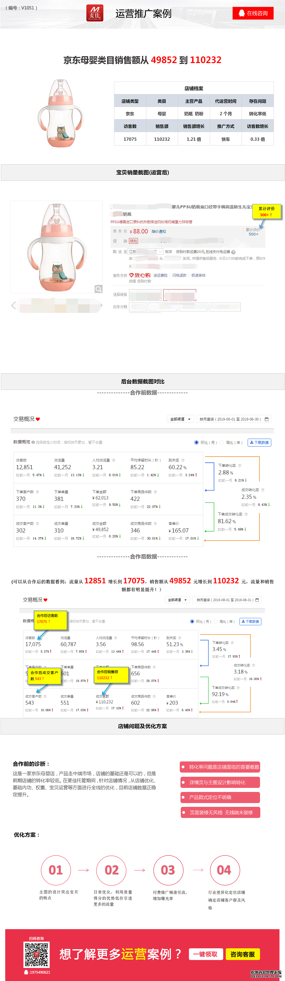Screen dimensions: 285x981
Task: Click help icon next to 人均浏览量 3.56
Action: point(115,638)
